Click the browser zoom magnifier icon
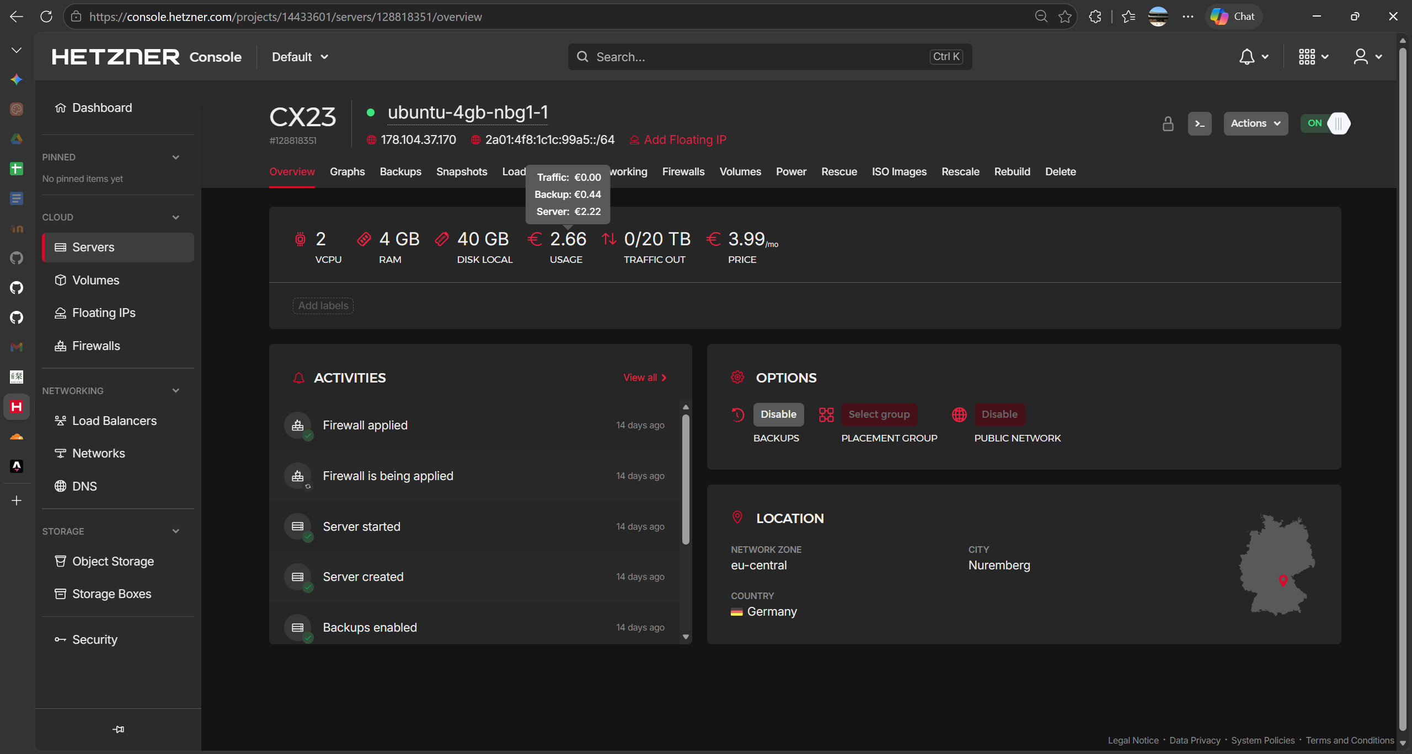The height and width of the screenshot is (754, 1412). tap(1041, 17)
